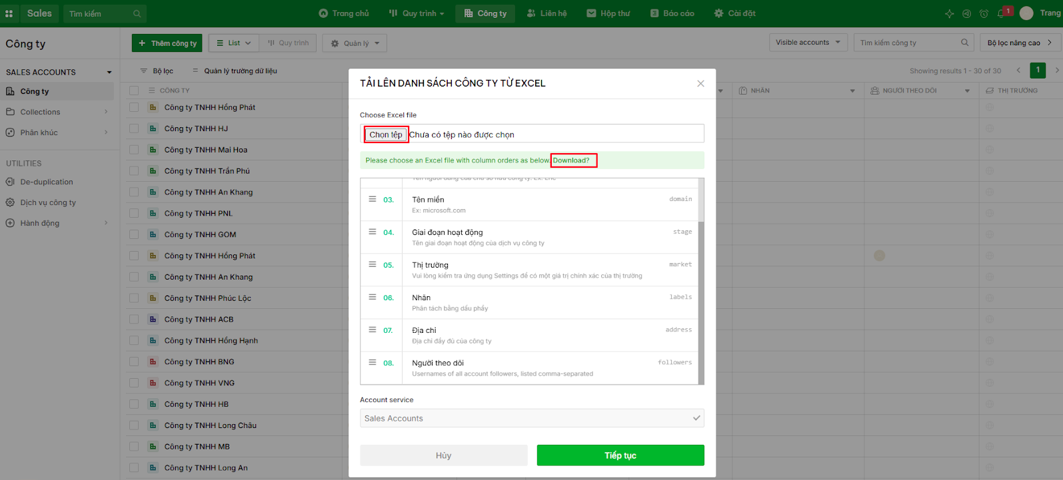
Task: Open De-duplication in the sidebar
Action: pyautogui.click(x=47, y=182)
